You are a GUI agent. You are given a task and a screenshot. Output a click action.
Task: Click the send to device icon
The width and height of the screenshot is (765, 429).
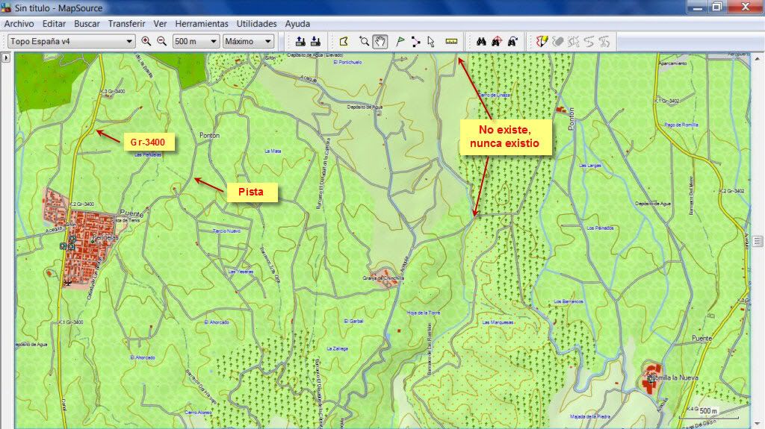click(x=300, y=42)
